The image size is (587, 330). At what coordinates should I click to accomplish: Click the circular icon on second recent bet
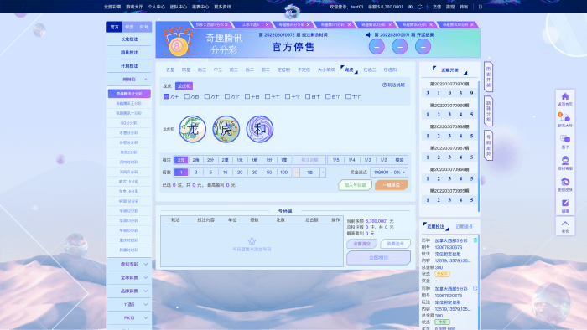[x=475, y=288]
